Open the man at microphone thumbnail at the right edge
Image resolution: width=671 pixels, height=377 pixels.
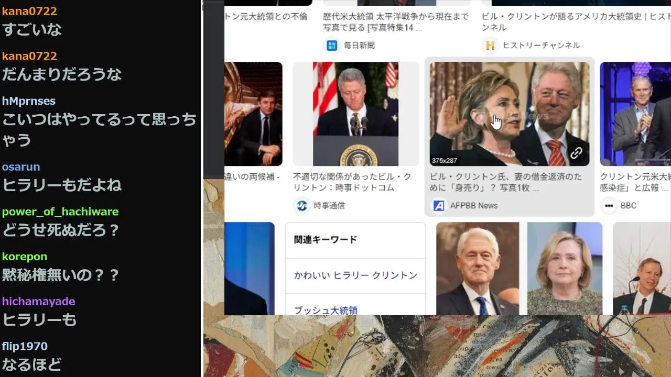pos(642,269)
